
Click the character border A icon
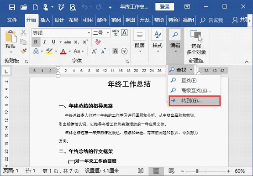pyautogui.click(x=124, y=33)
